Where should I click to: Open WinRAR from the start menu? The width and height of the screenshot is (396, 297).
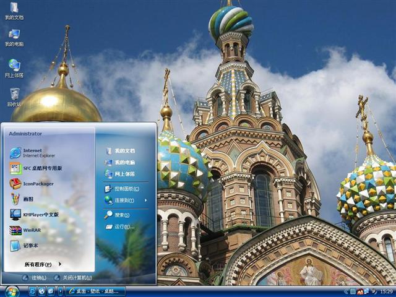25,230
